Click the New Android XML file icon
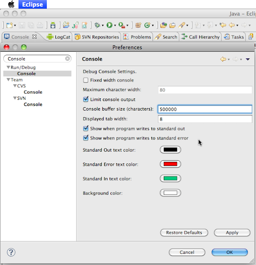This screenshot has height=265, width=256. coord(84,25)
